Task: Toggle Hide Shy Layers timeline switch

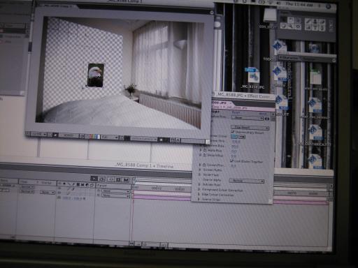Action: 111,179
